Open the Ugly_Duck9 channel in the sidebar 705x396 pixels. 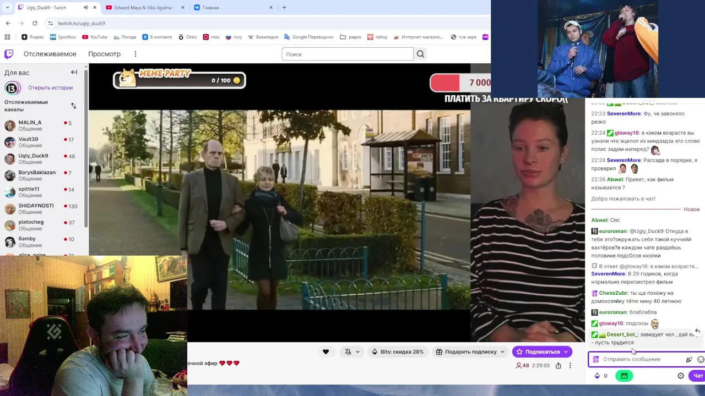(42, 159)
